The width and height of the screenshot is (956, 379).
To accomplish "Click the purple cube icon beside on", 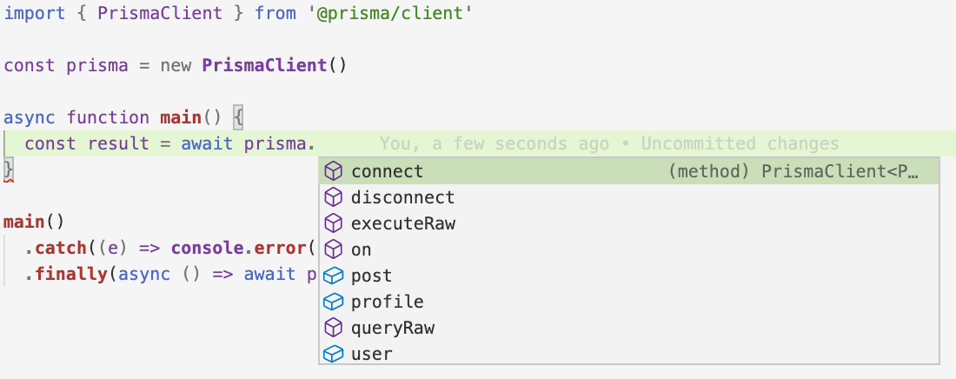I will click(x=333, y=249).
